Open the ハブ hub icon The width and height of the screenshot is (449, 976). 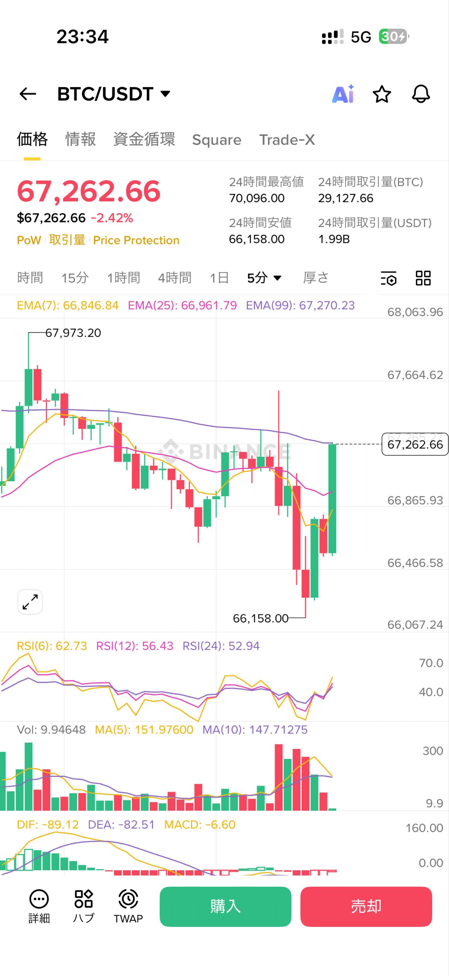(83, 906)
